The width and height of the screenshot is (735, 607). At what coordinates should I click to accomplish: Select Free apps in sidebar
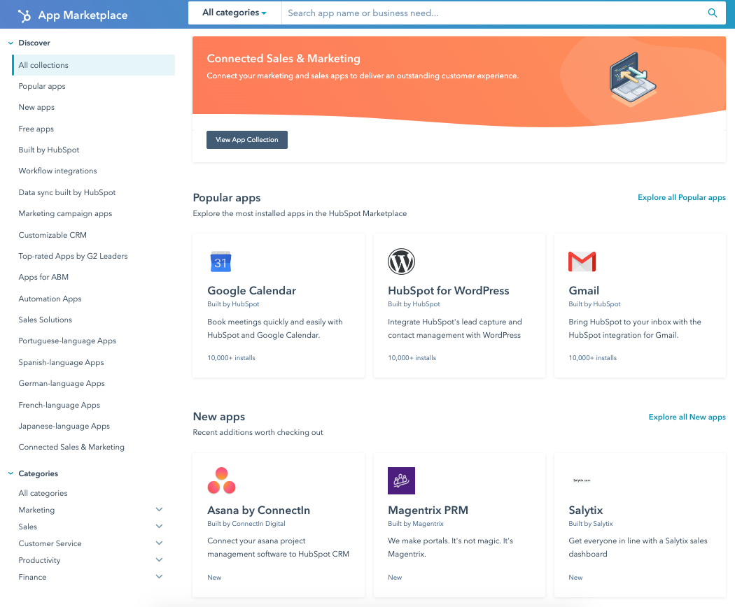(x=36, y=129)
